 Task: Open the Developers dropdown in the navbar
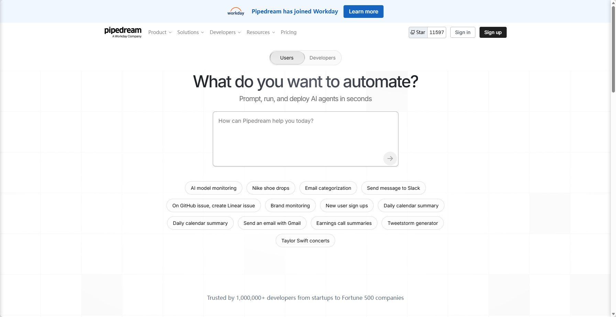coord(225,32)
